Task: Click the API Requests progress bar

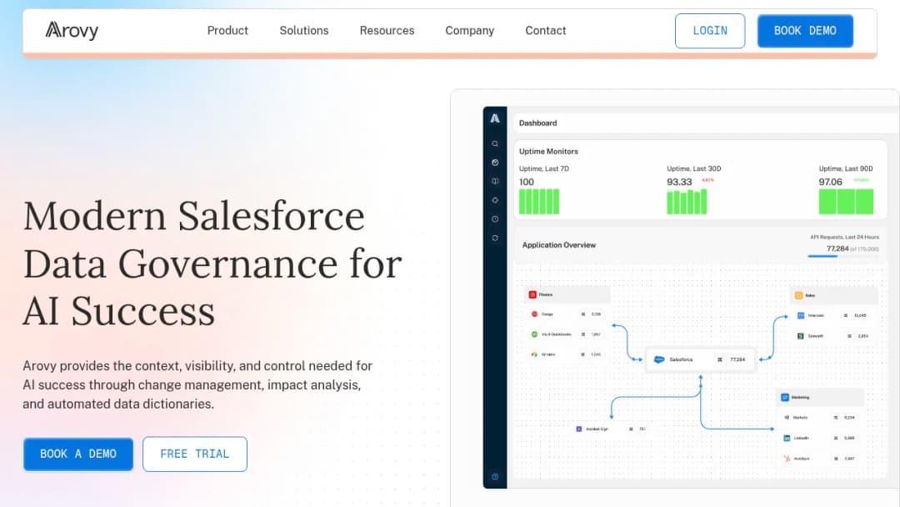Action: point(842,256)
